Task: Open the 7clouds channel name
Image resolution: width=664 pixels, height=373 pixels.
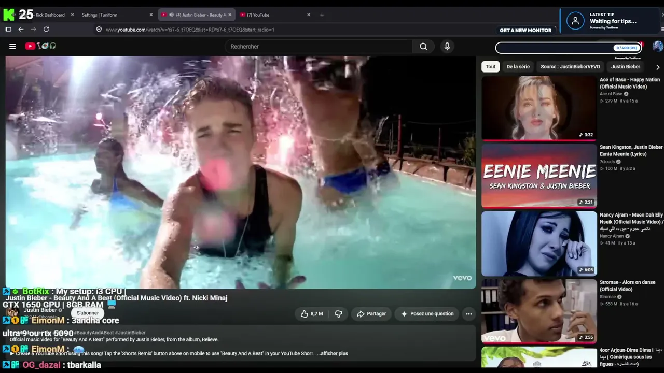Action: (x=607, y=162)
